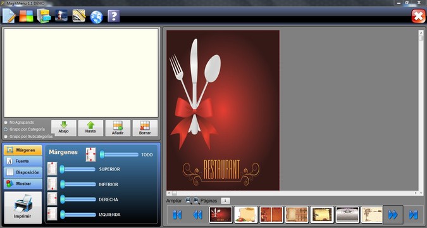Click the zoom in magnifier icon
The image size is (427, 228).
point(196,201)
